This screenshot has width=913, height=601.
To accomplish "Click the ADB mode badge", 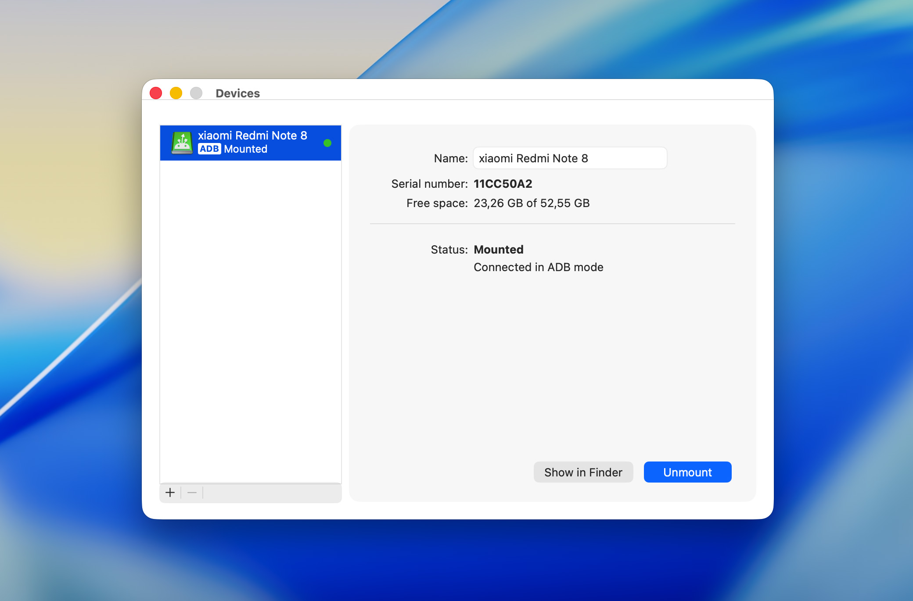I will point(209,149).
